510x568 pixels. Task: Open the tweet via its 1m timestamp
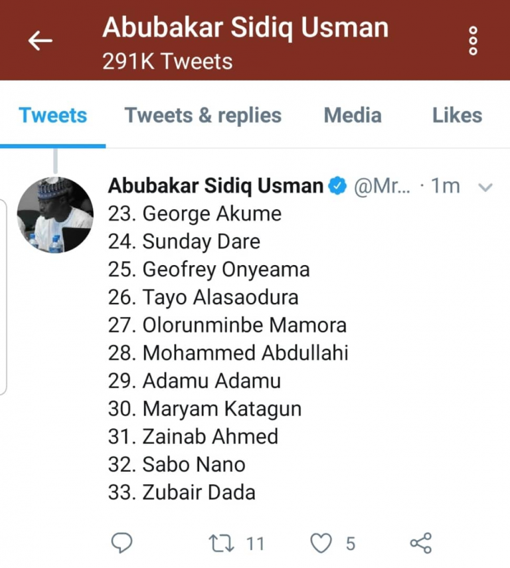[x=445, y=187]
